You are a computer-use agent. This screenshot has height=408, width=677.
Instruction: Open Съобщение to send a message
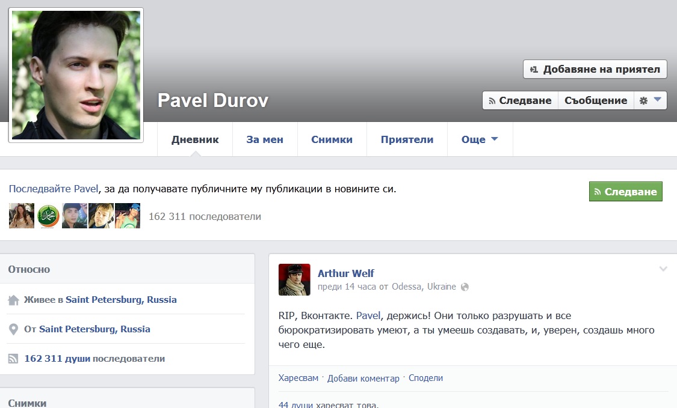(x=596, y=100)
